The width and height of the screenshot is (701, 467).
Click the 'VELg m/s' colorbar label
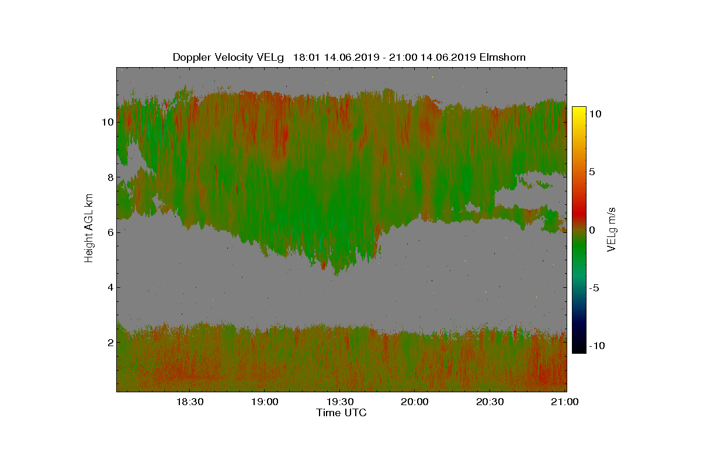[x=612, y=229]
